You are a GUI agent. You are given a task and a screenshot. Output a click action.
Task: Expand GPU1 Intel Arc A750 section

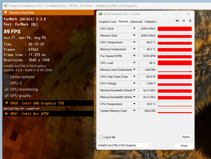click(7, 114)
